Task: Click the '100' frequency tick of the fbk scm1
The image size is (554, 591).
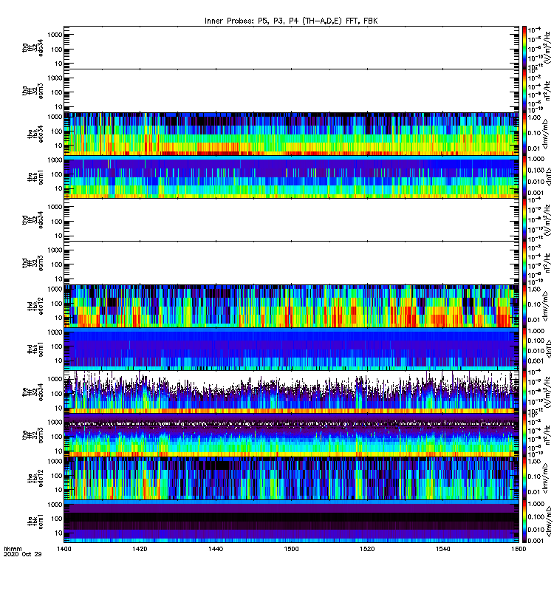Action: point(57,519)
